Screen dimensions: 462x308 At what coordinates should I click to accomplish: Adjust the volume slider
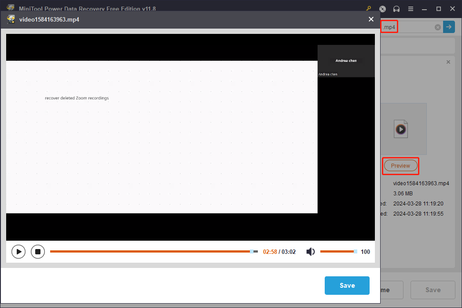click(338, 251)
